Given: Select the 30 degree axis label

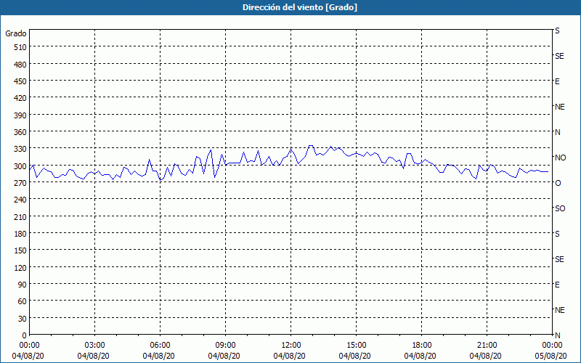Looking at the screenshot, I should 23,318.
